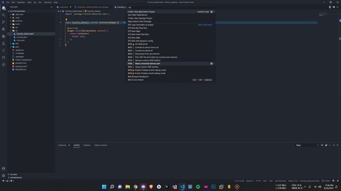Image resolution: width=341 pixels, height=191 pixels.
Task: Expand the build folder
Action: pos(31,24)
